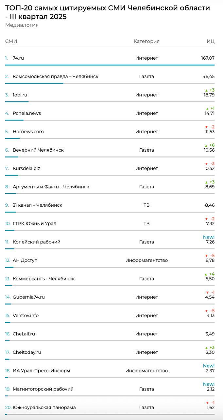Click the red down arrow for Verstov.info
223x420 pixels.
[x=206, y=311]
